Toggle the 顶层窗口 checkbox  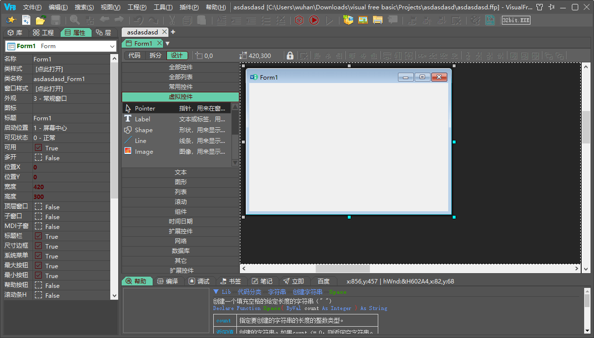[38, 207]
